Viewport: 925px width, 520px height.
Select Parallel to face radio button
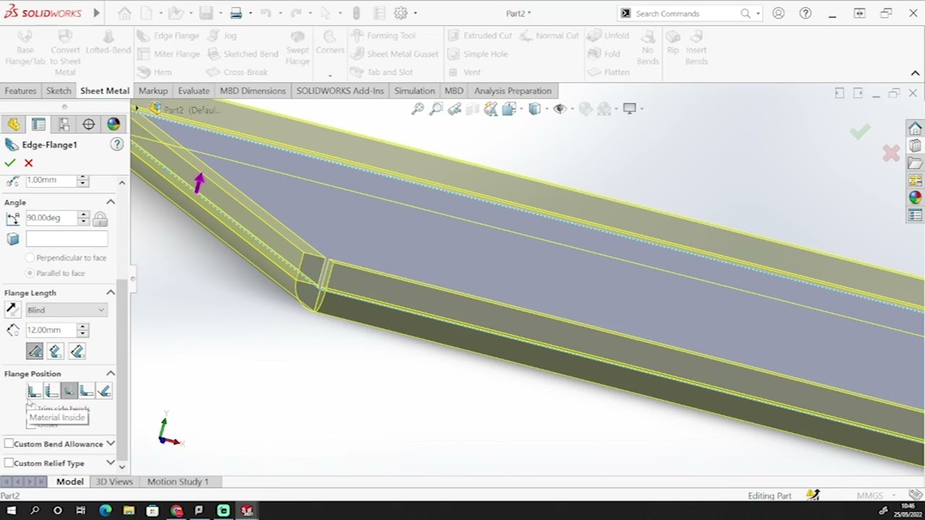tap(30, 273)
